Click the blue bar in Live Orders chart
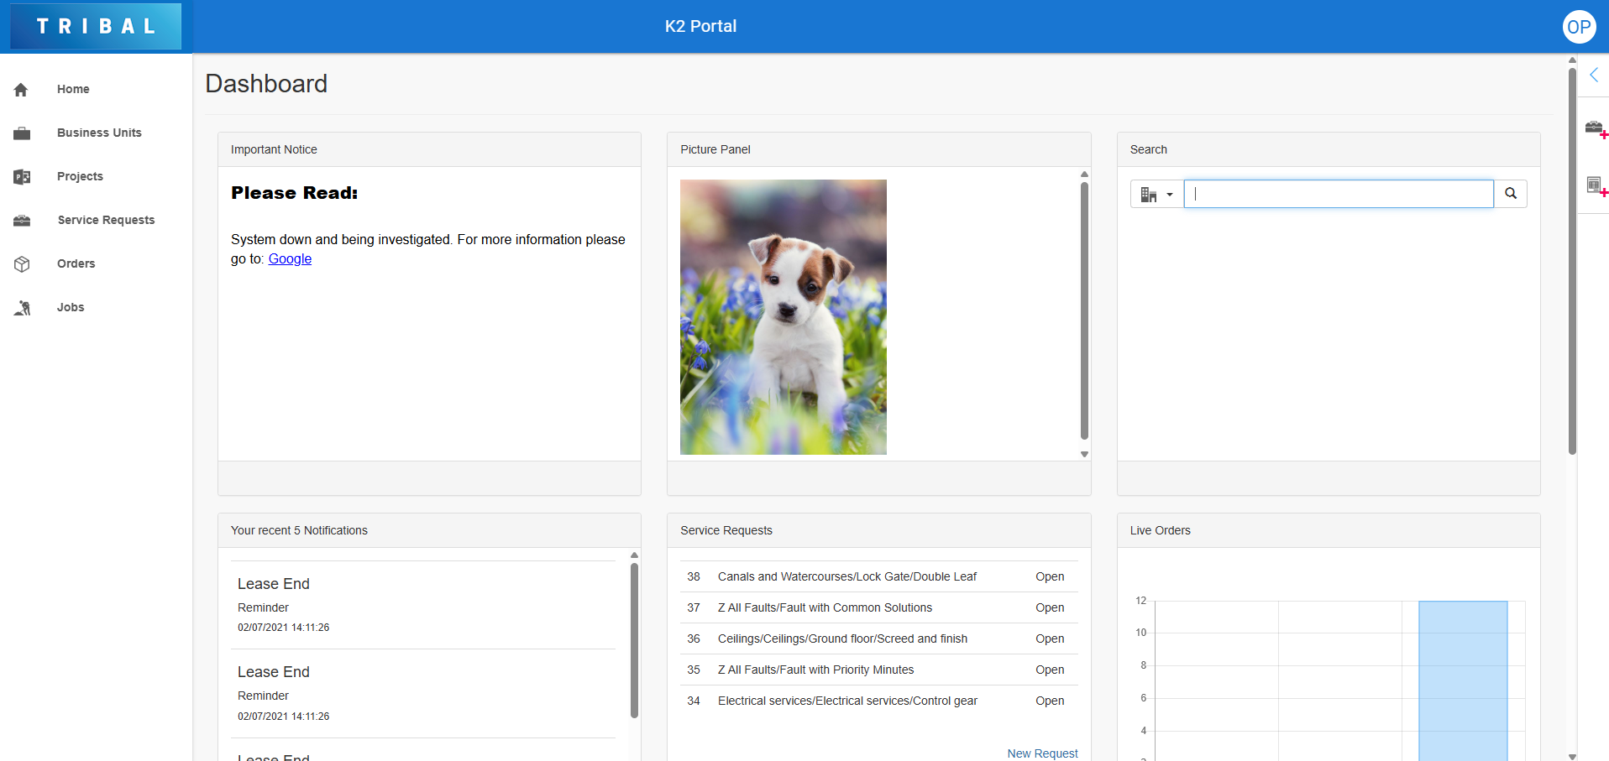Viewport: 1609px width, 761px height. tap(1463, 680)
